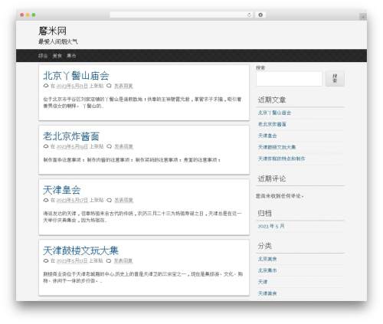Click 发表回复 under 北京丫髻山庙会
Image resolution: width=383 pixels, height=324 pixels.
[x=123, y=86]
